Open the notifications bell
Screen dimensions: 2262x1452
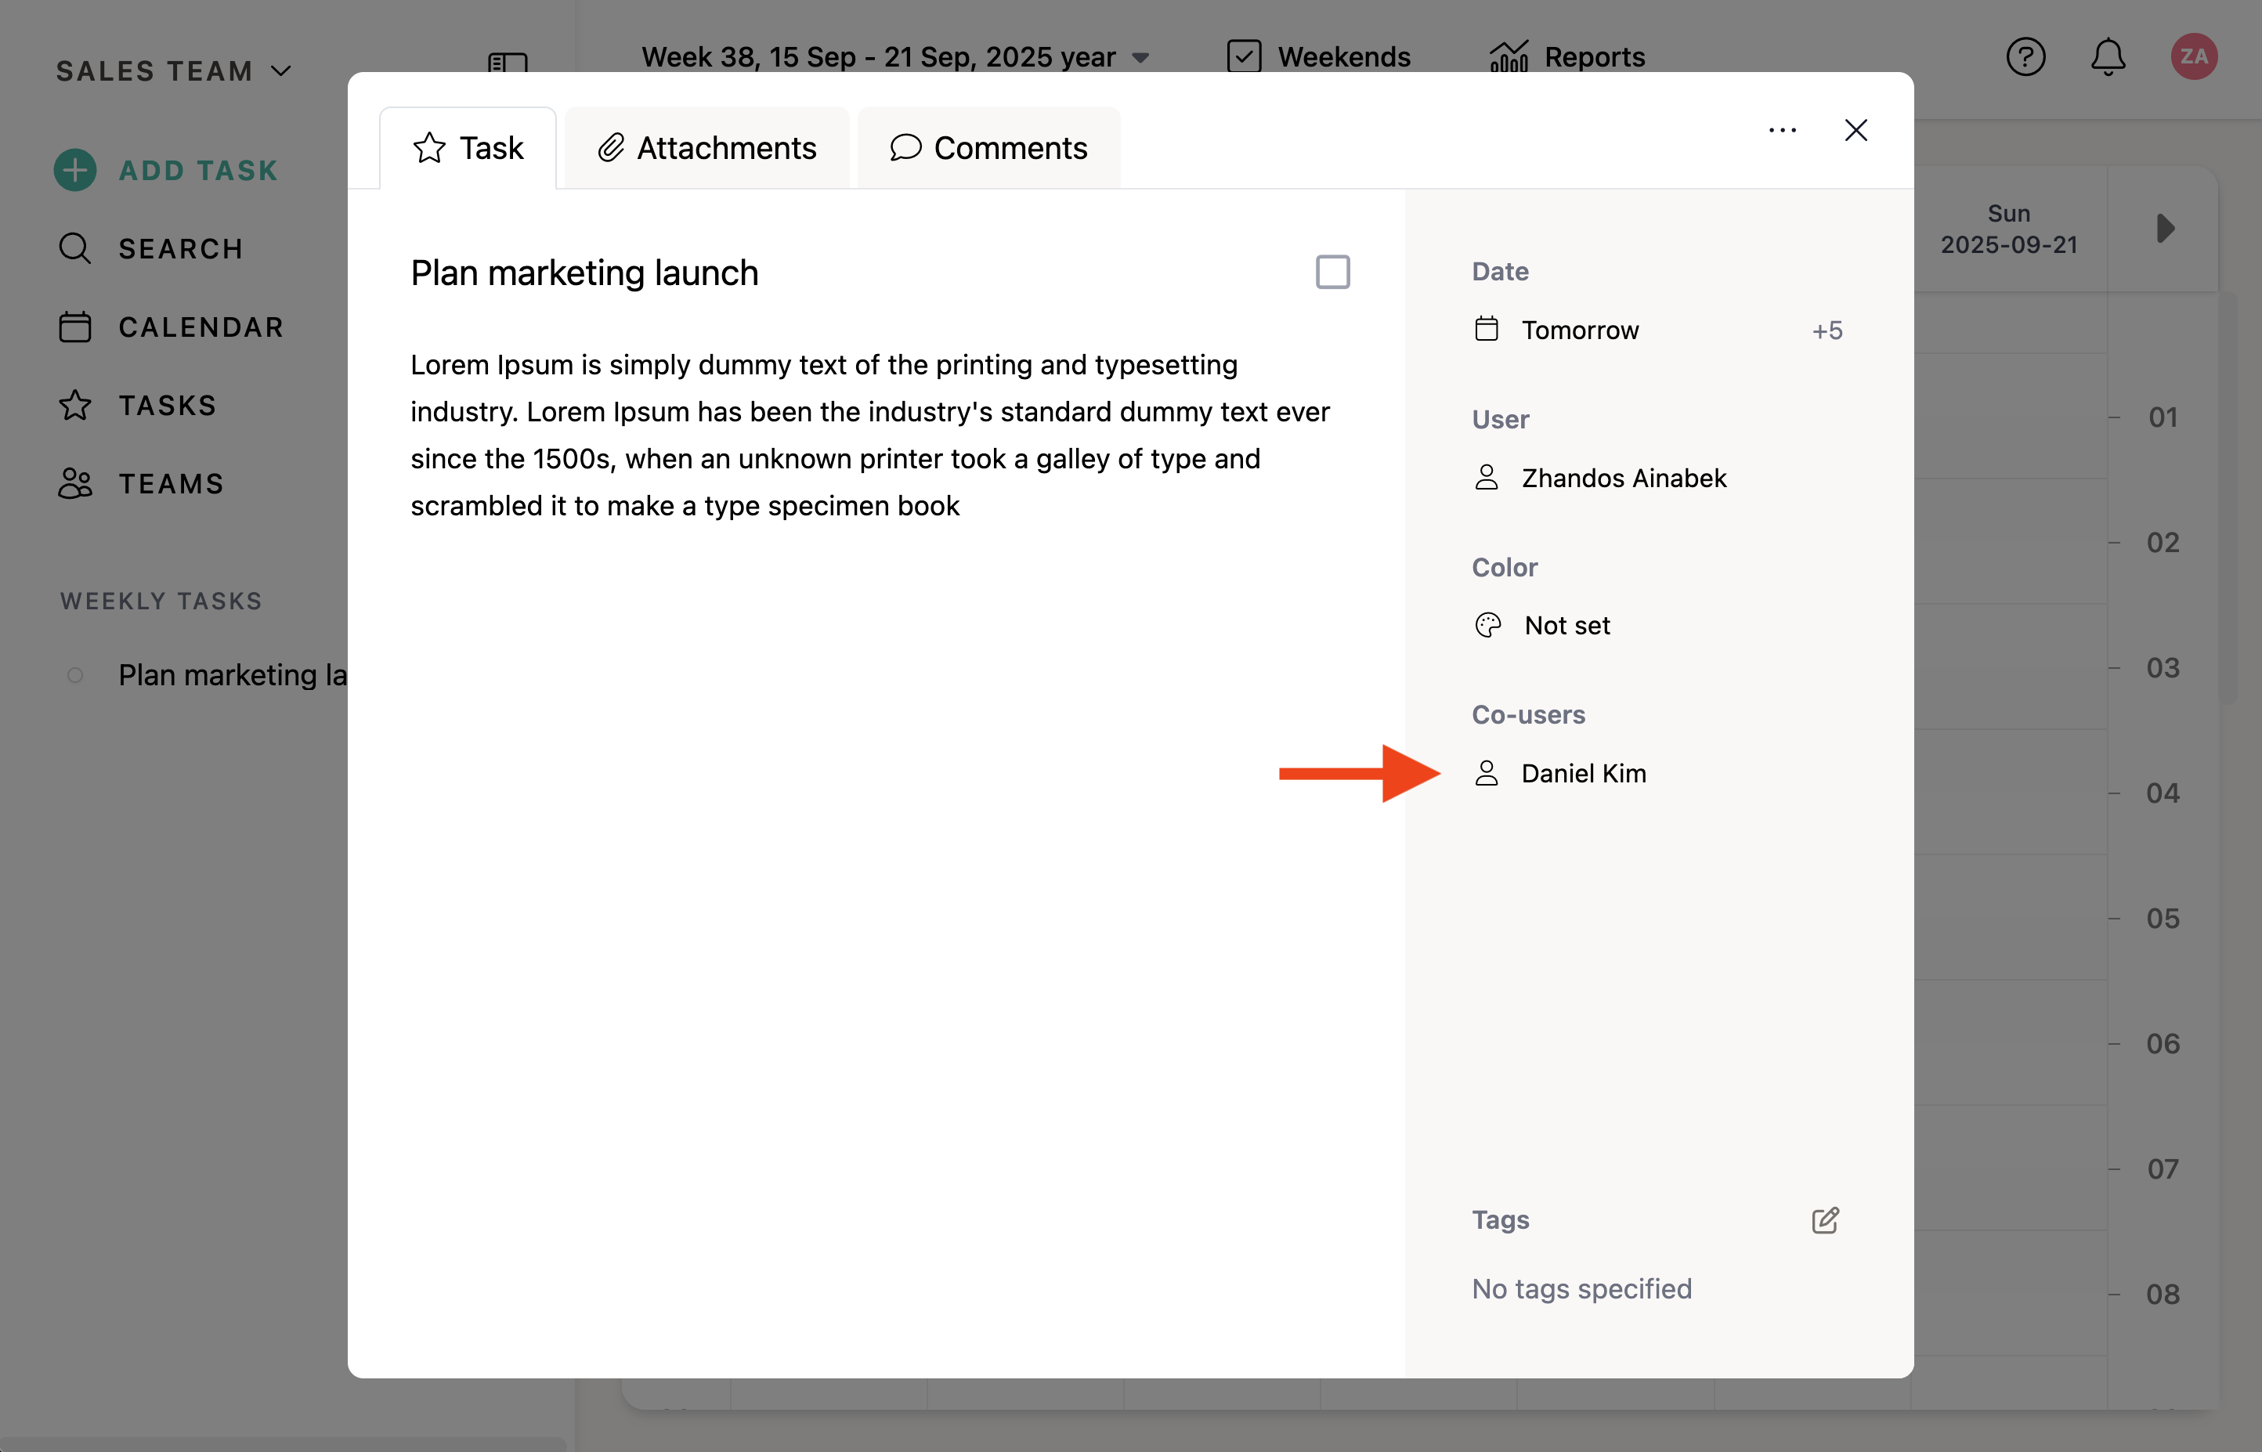(2108, 57)
